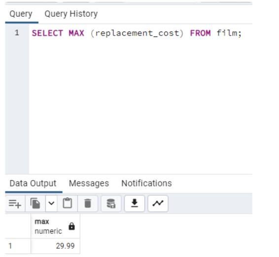Download results using the download icon
This screenshot has width=279, height=257.
point(135,203)
